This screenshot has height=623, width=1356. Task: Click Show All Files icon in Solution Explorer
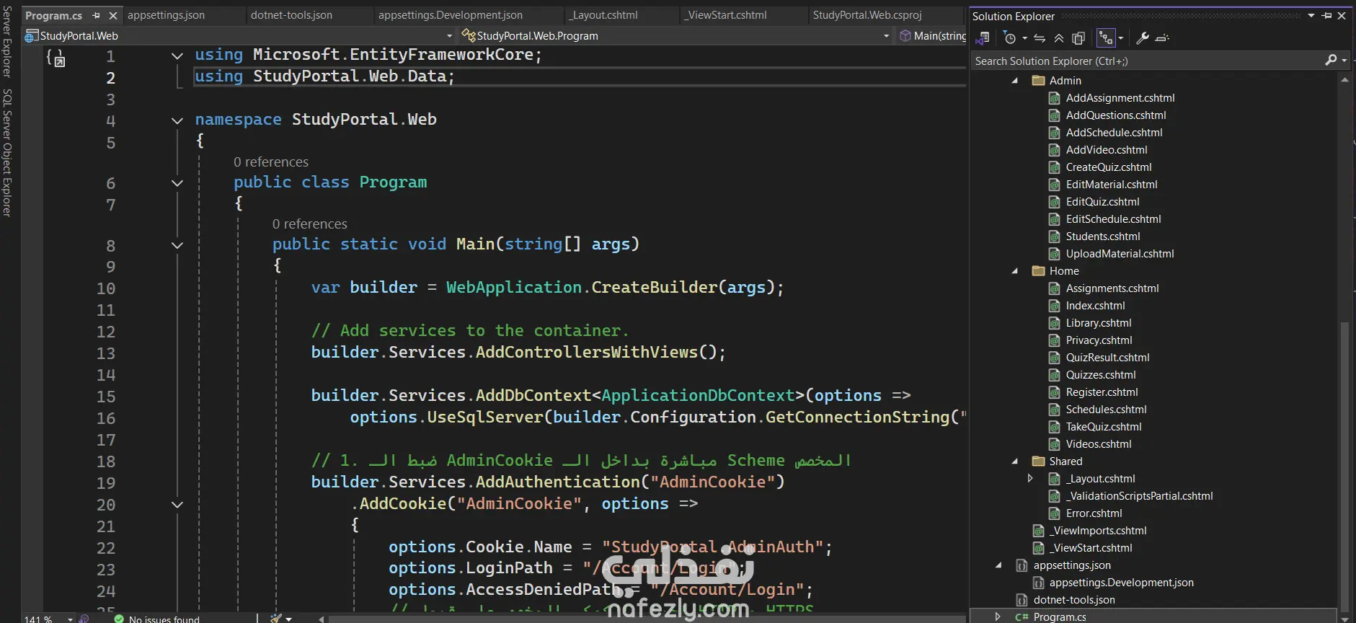click(1078, 38)
